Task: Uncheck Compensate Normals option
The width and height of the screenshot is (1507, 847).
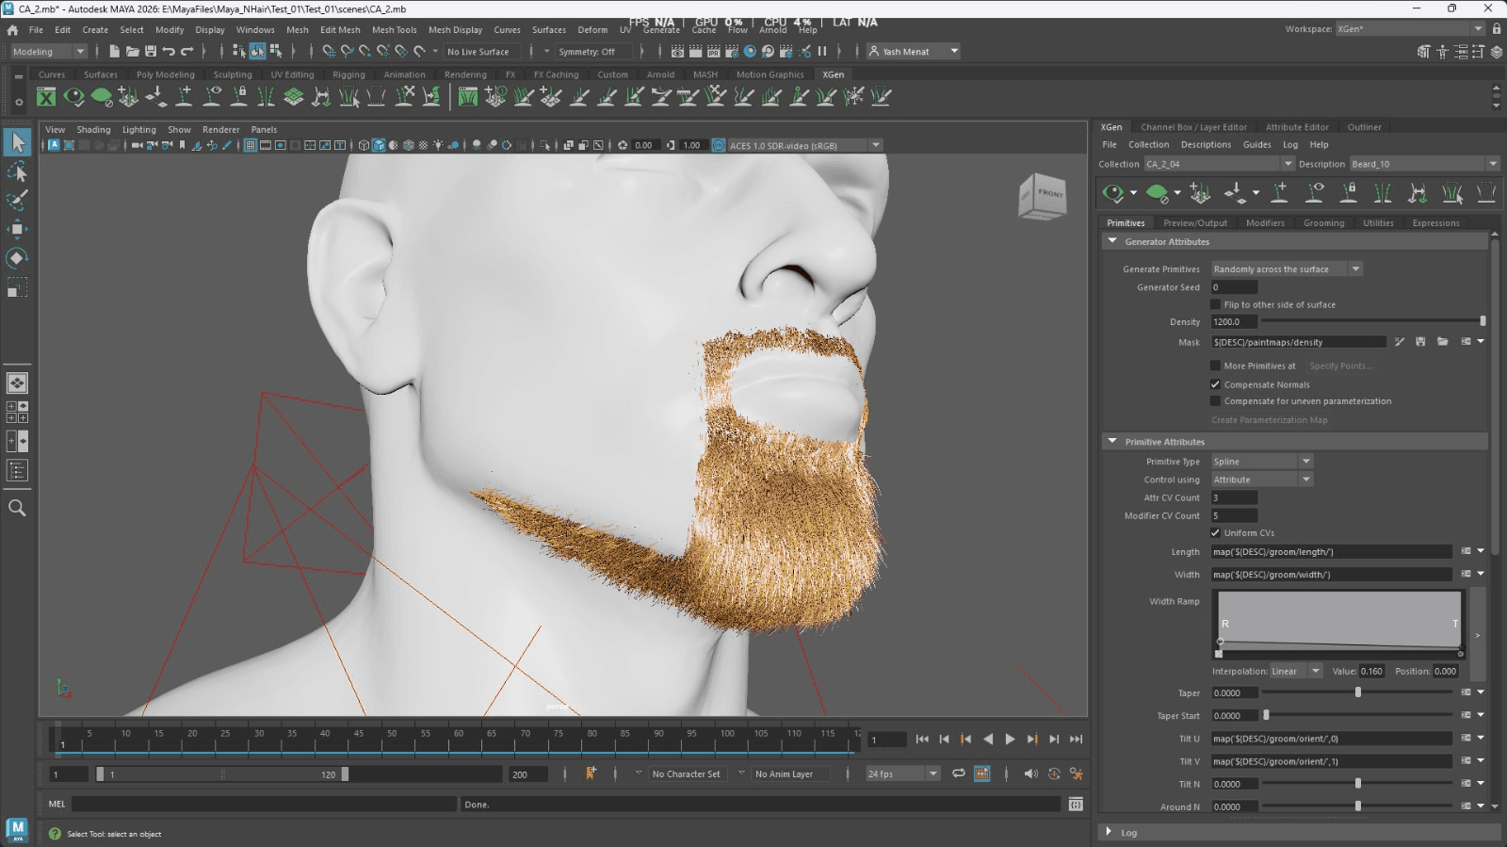Action: pos(1215,384)
